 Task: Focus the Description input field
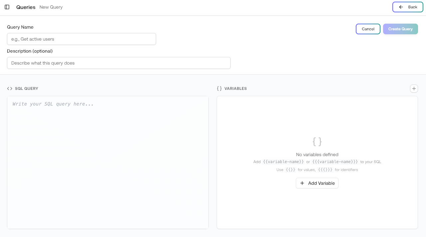(118, 63)
